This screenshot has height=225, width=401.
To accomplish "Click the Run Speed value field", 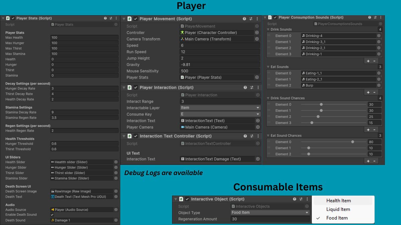I will point(220,52).
